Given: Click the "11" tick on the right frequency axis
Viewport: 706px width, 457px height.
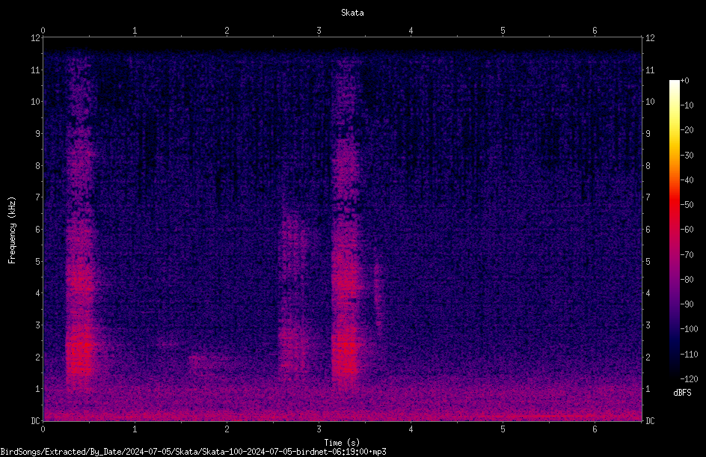Looking at the screenshot, I should pos(650,70).
